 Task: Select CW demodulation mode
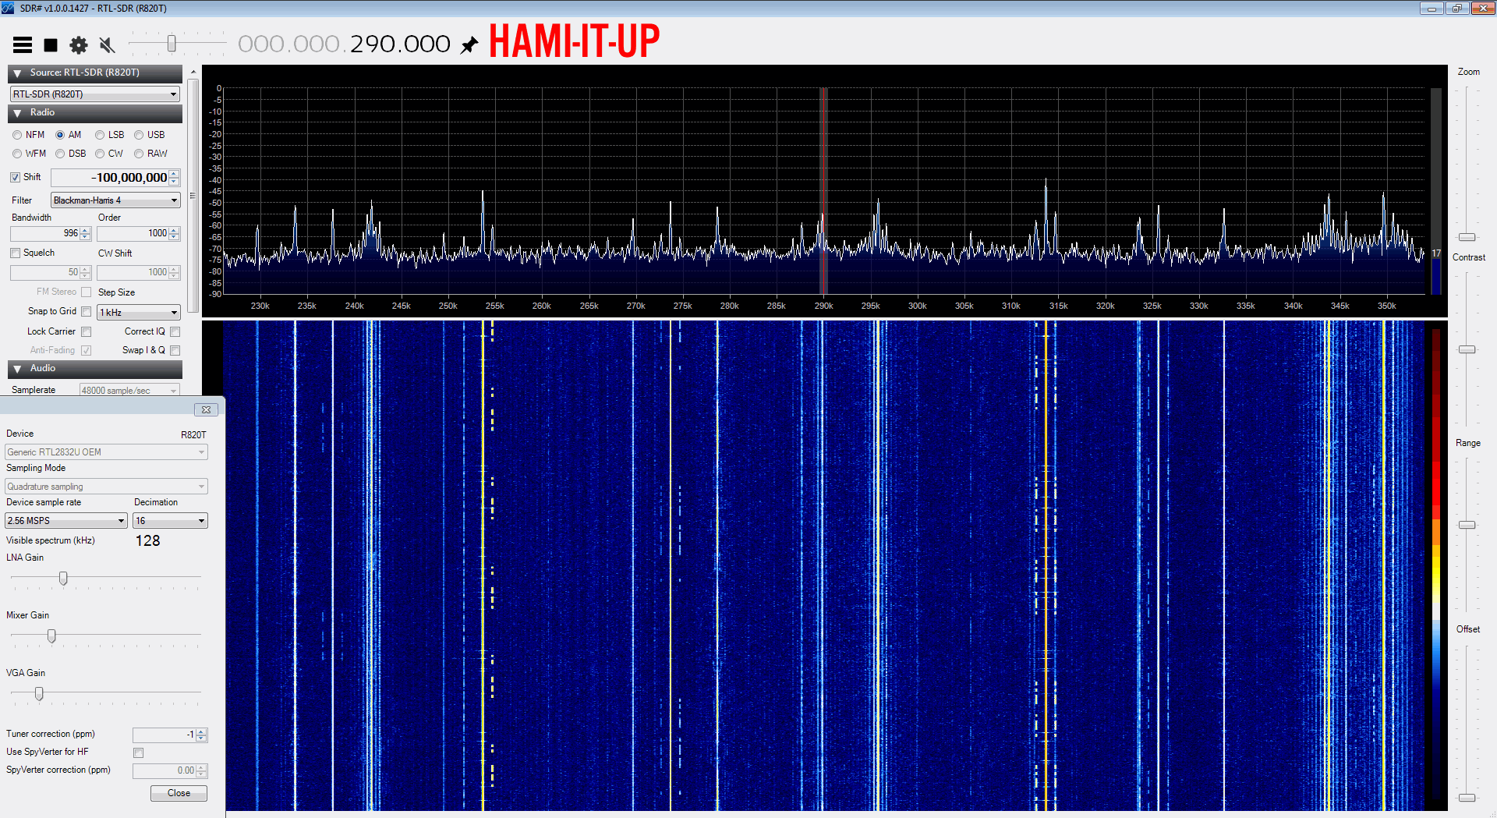click(100, 154)
